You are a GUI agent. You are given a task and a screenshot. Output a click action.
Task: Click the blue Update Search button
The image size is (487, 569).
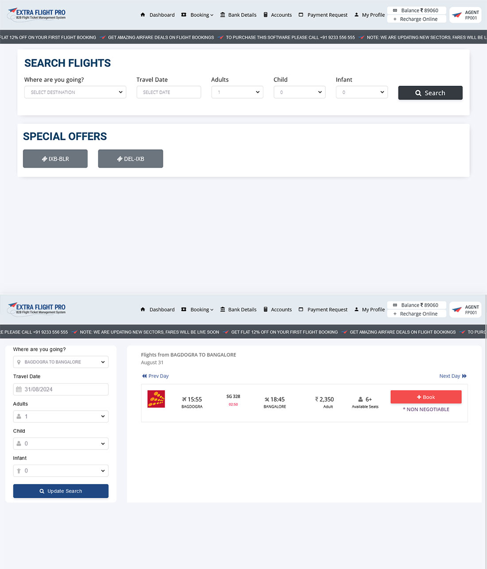(x=61, y=491)
